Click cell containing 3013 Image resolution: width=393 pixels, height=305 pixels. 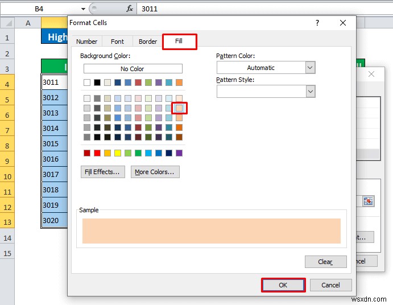[55, 113]
